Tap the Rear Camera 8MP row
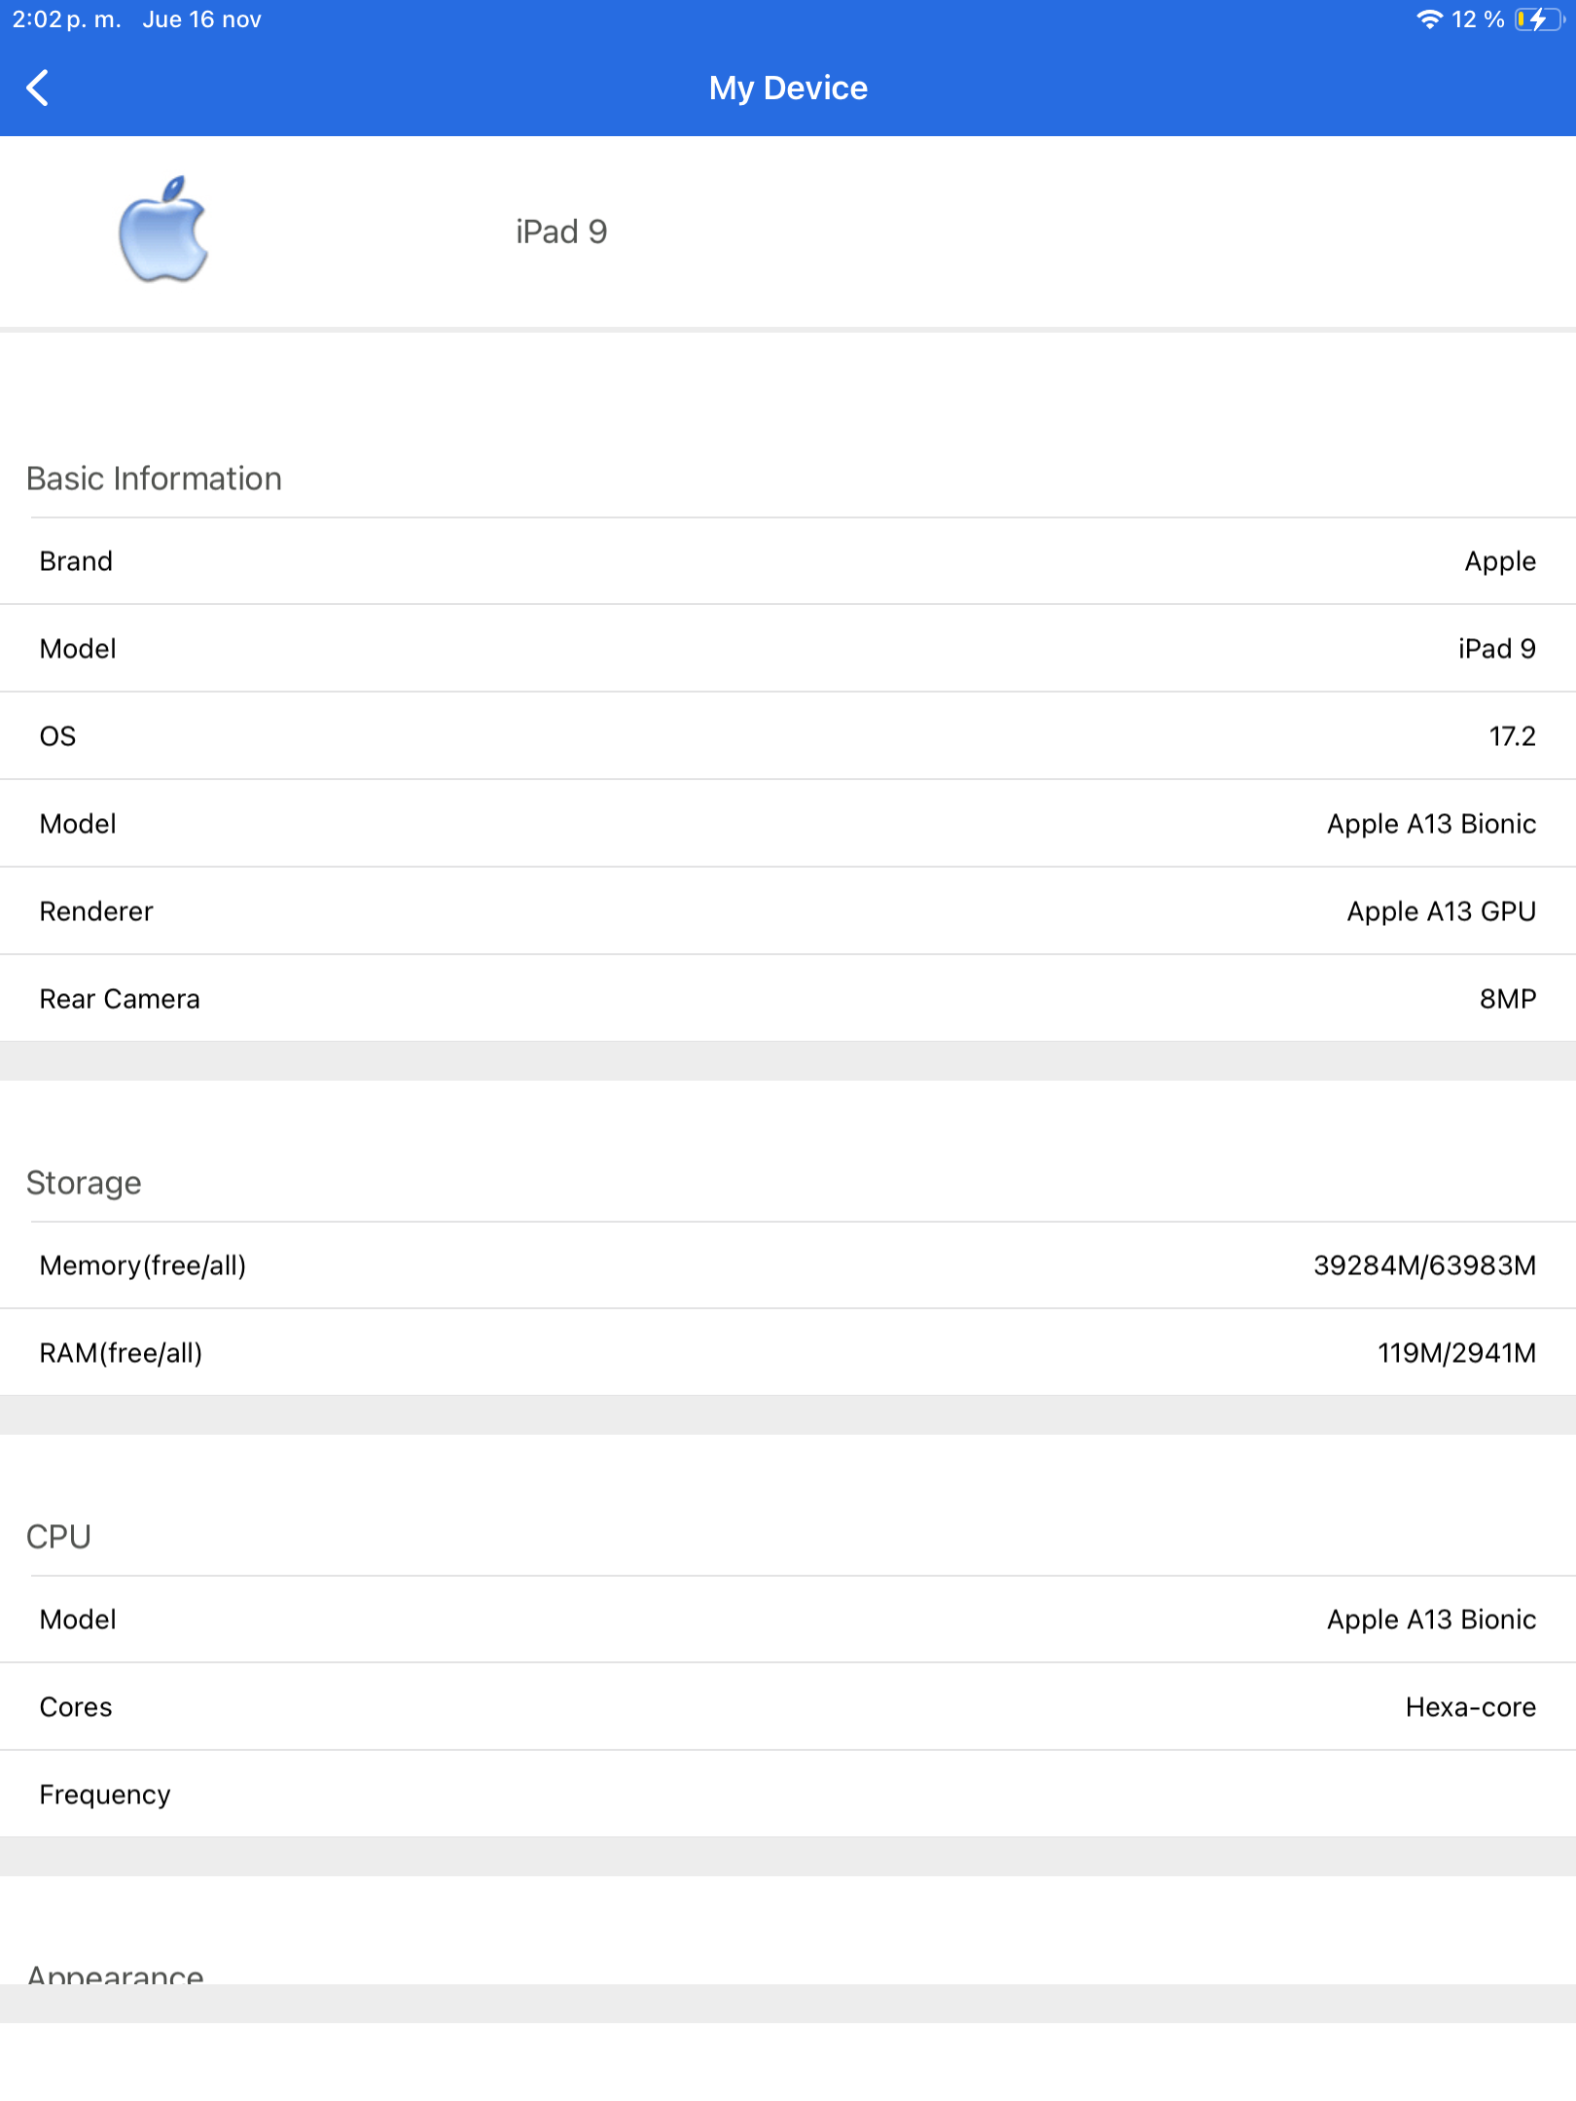 pyautogui.click(x=788, y=999)
